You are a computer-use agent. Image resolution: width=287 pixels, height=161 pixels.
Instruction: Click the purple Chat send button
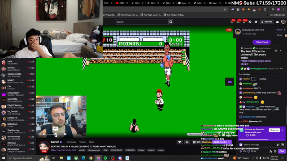pyautogui.click(x=282, y=151)
